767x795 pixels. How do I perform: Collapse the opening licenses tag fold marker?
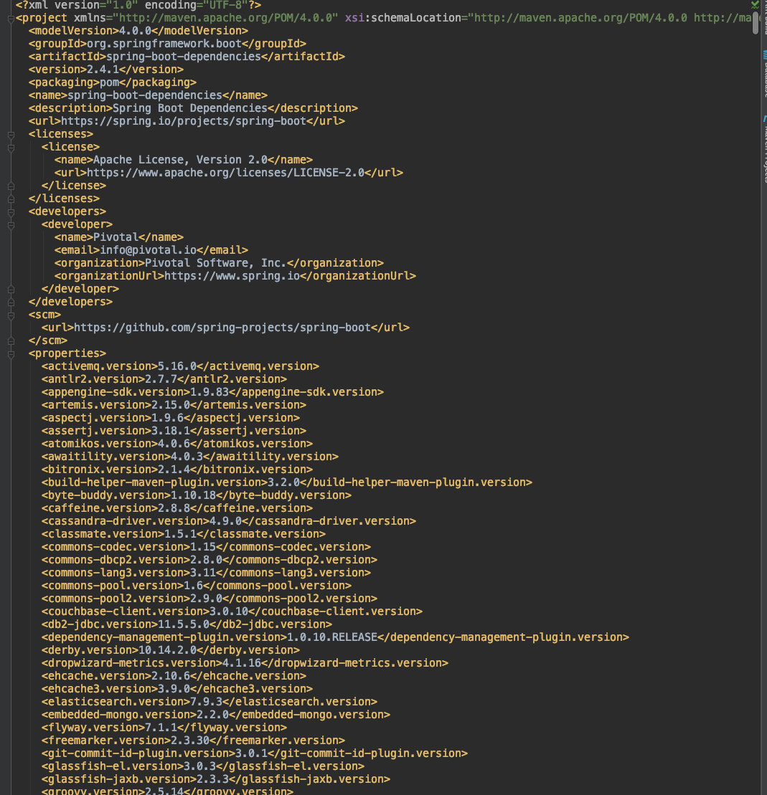coord(11,135)
